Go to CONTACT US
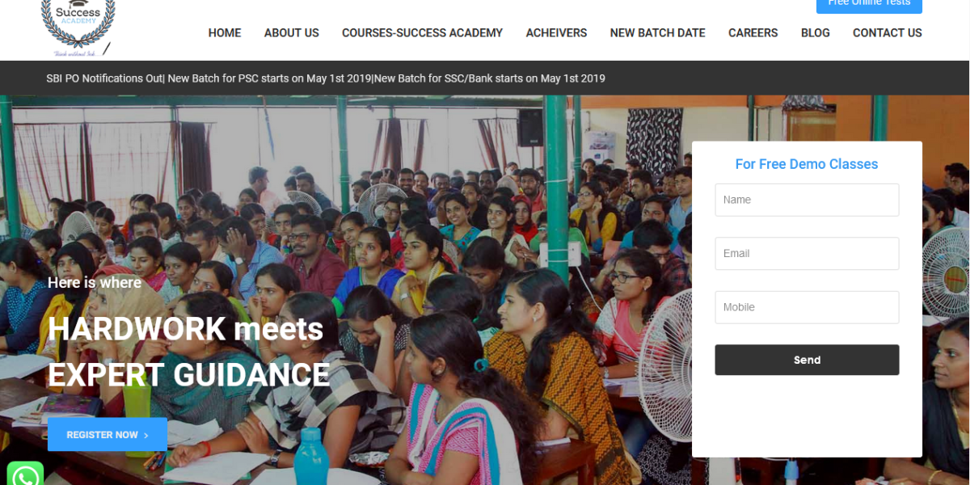 887,33
